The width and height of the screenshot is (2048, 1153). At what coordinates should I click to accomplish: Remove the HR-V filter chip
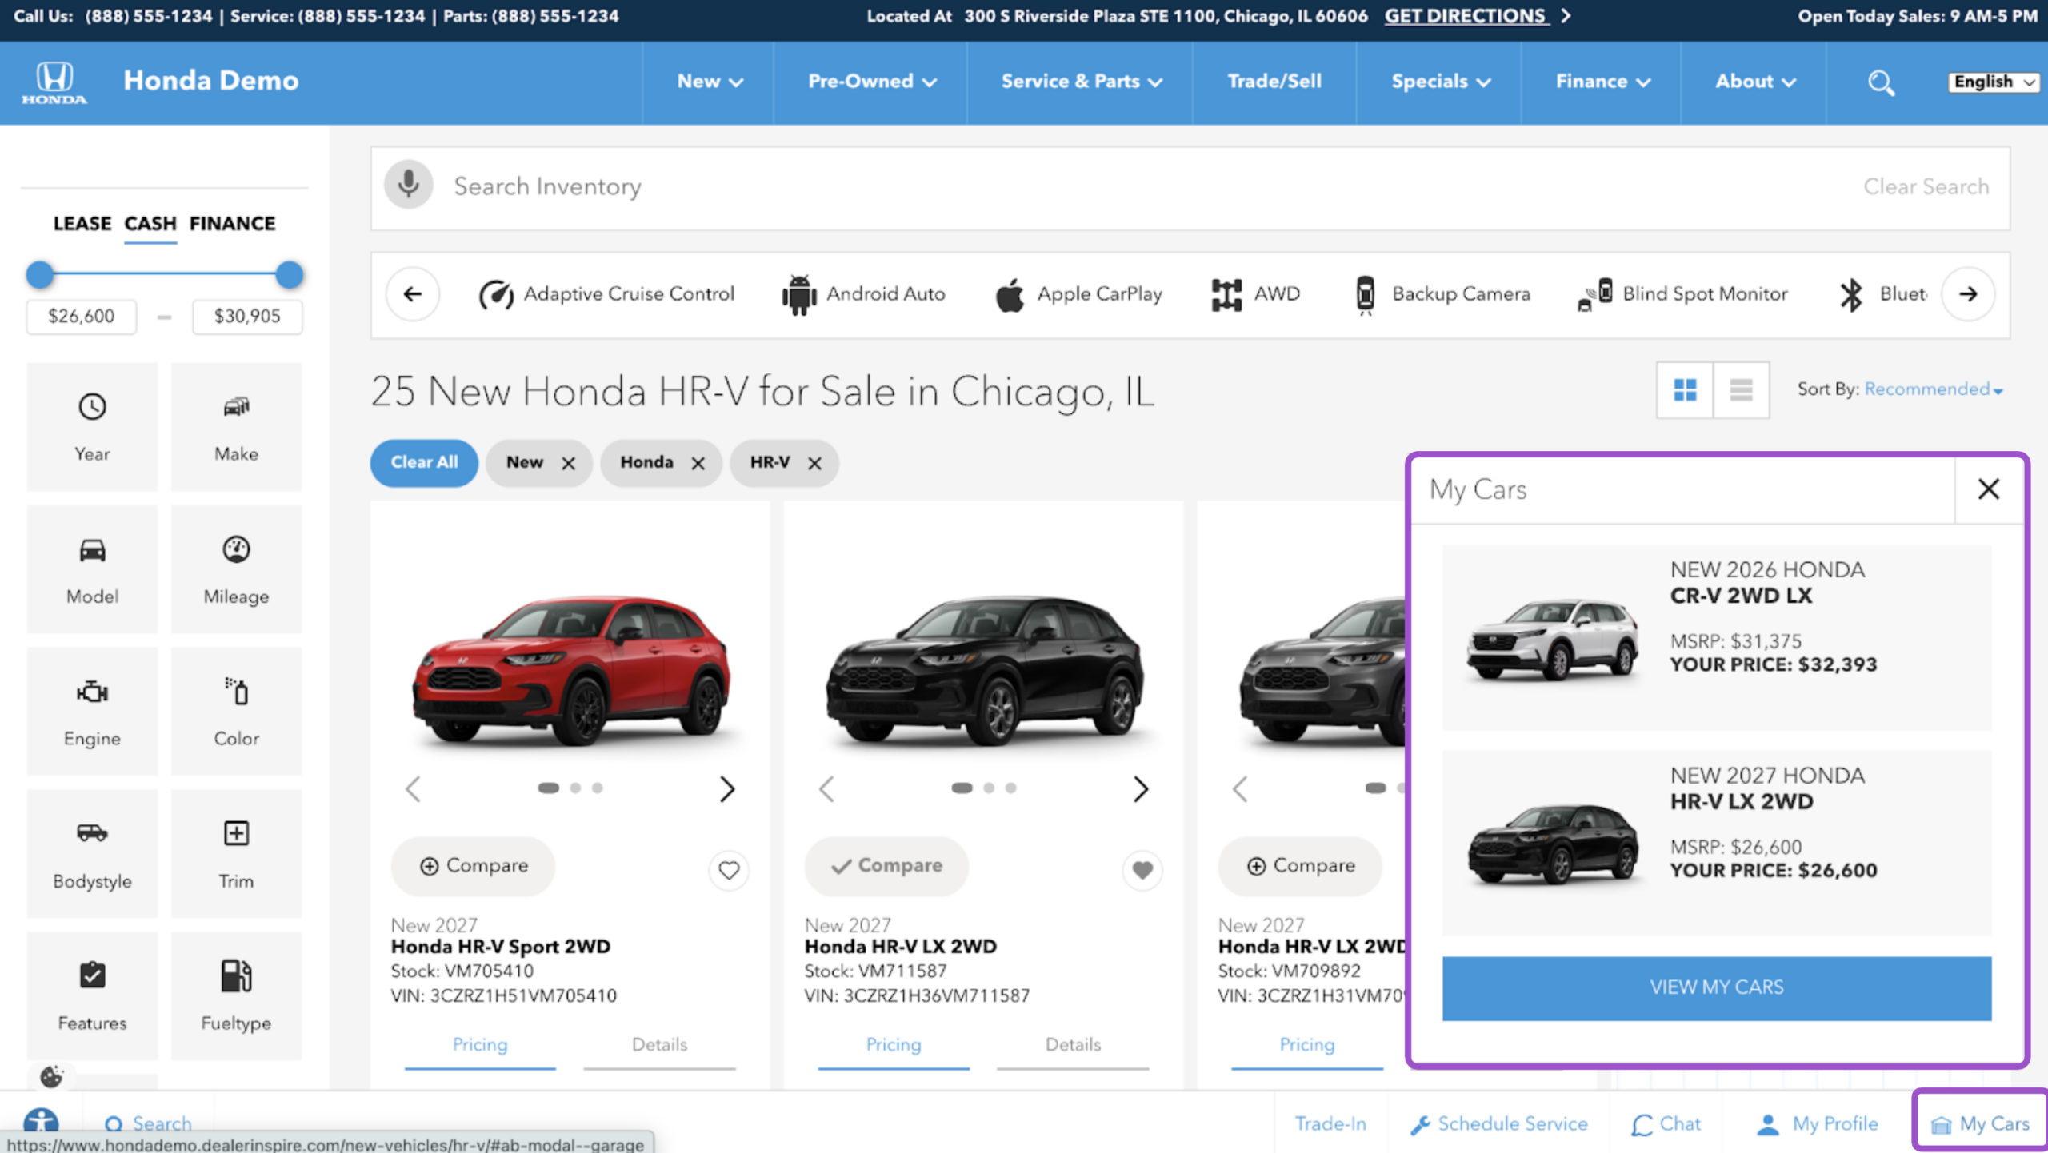814,464
